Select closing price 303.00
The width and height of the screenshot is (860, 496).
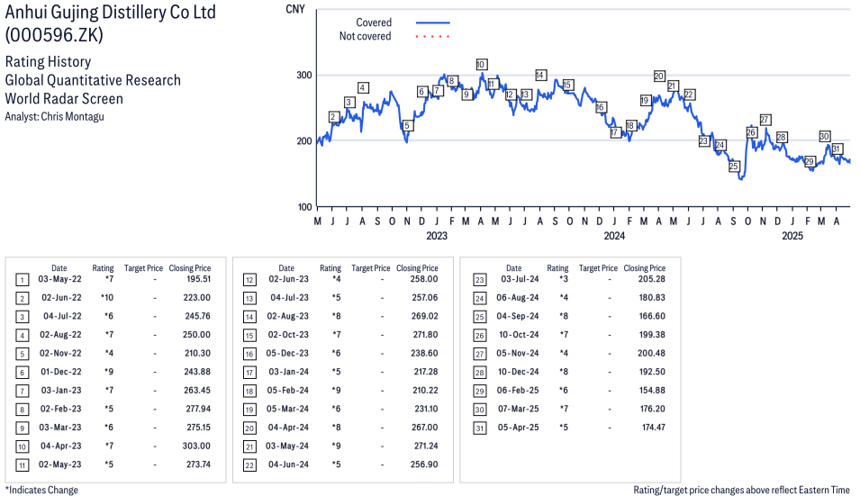[196, 446]
